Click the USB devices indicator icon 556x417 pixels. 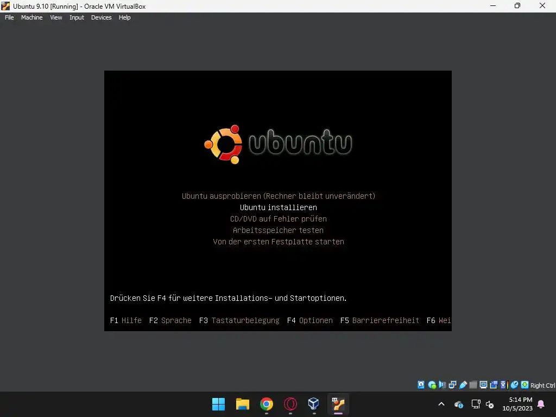tap(463, 385)
